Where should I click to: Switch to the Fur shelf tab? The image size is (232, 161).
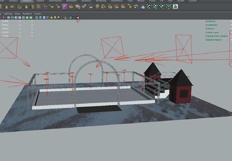[x=162, y=1]
